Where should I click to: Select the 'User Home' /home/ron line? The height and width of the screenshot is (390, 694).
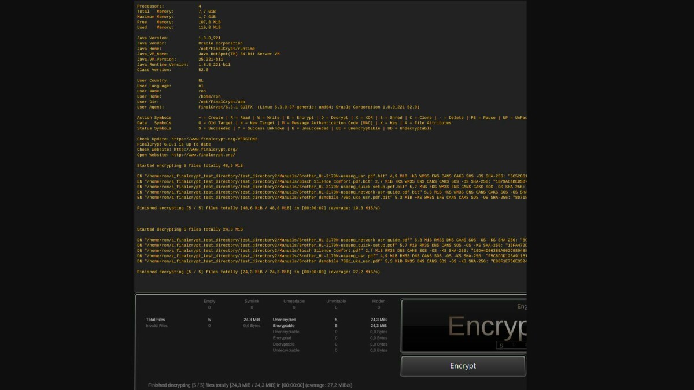[x=179, y=96]
